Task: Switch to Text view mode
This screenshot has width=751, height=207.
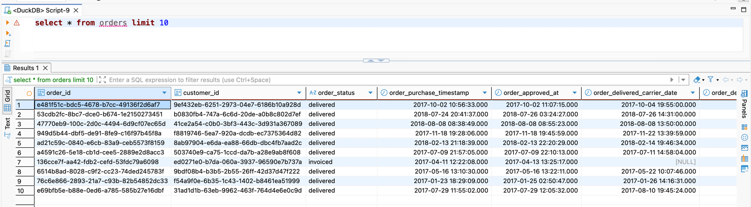Action: tap(8, 124)
